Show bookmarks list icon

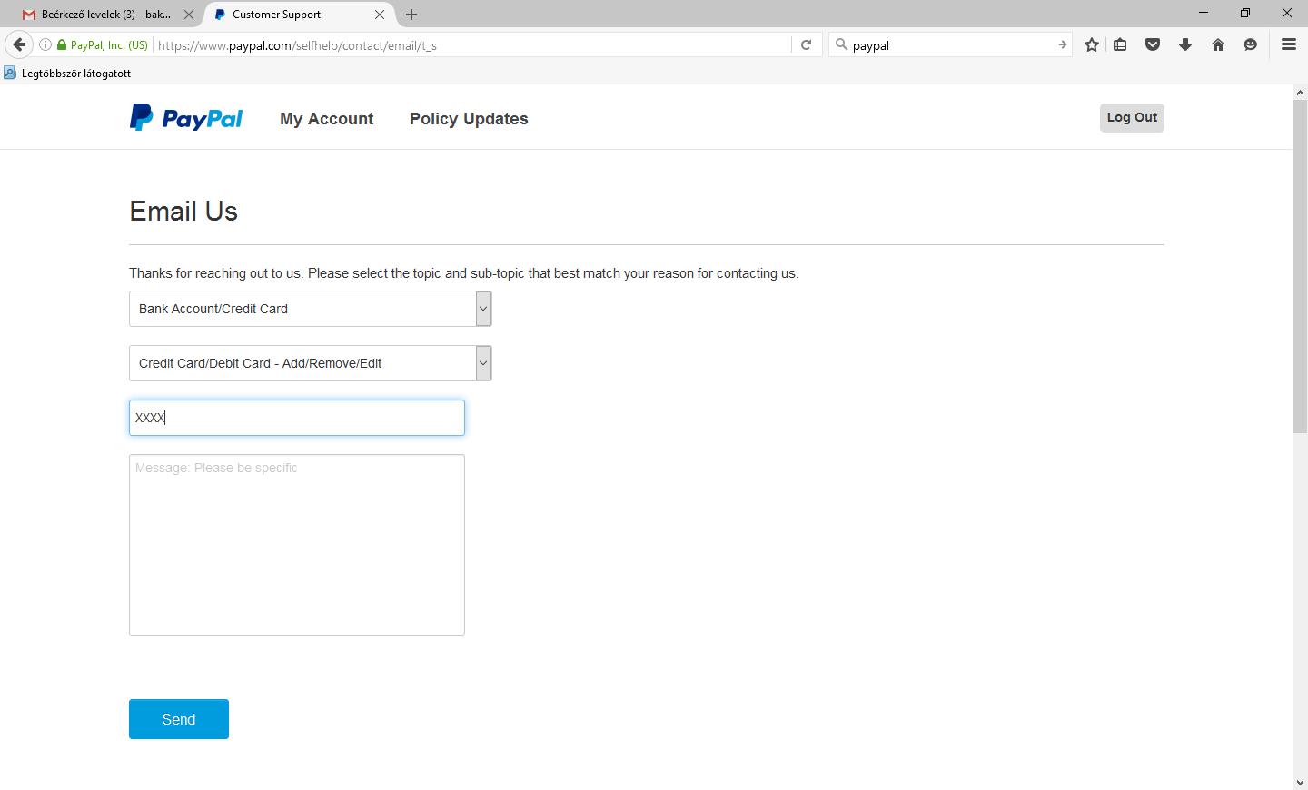pos(1120,44)
